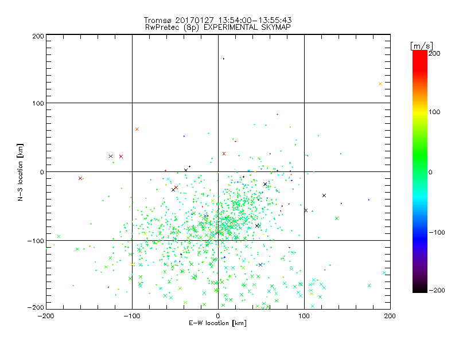Click the Tromsø 20170127 date-time title line
This screenshot has width=459, height=344.
pyautogui.click(x=217, y=20)
